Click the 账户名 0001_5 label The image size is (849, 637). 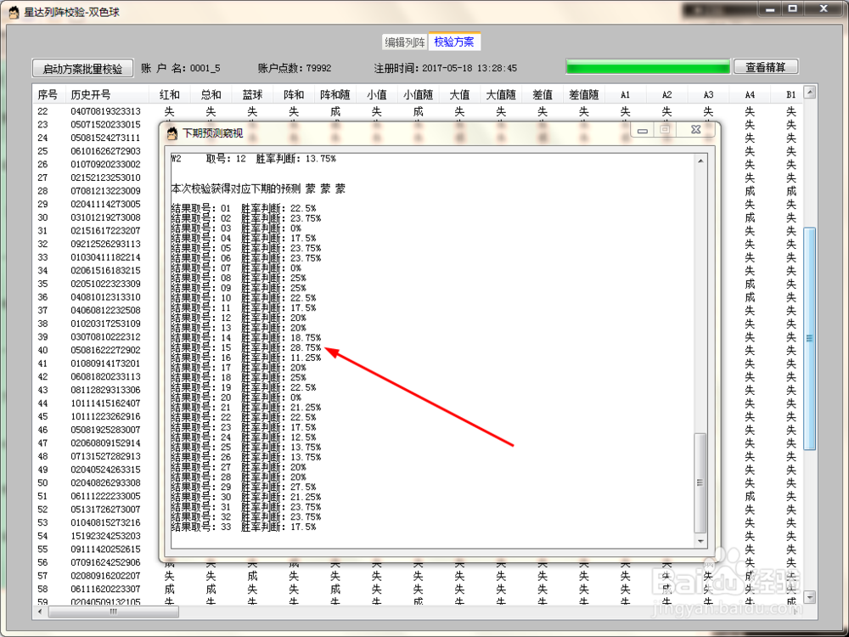(x=181, y=68)
